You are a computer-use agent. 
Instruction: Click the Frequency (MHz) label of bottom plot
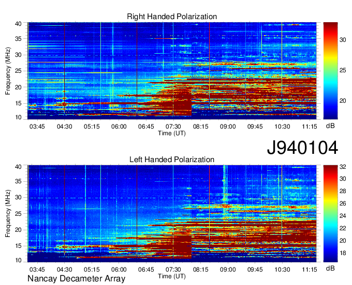coord(8,214)
